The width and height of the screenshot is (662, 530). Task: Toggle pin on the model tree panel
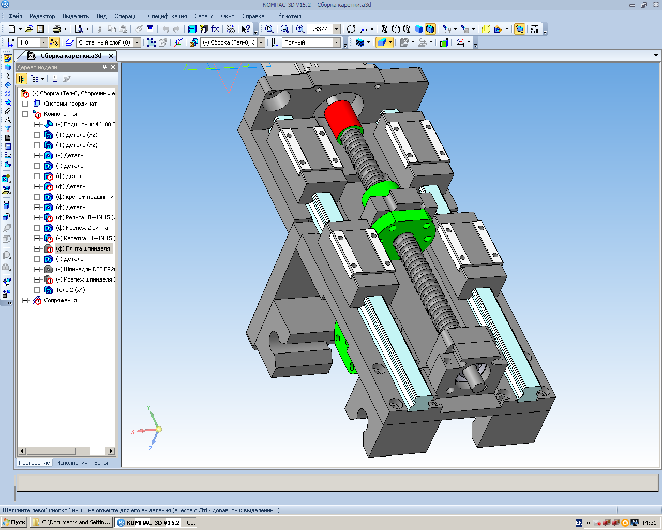[x=104, y=67]
